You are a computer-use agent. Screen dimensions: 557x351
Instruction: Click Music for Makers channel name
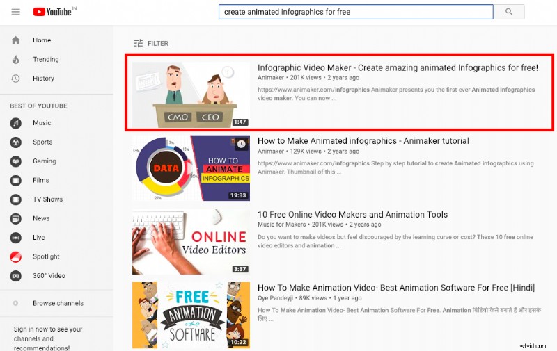point(282,225)
